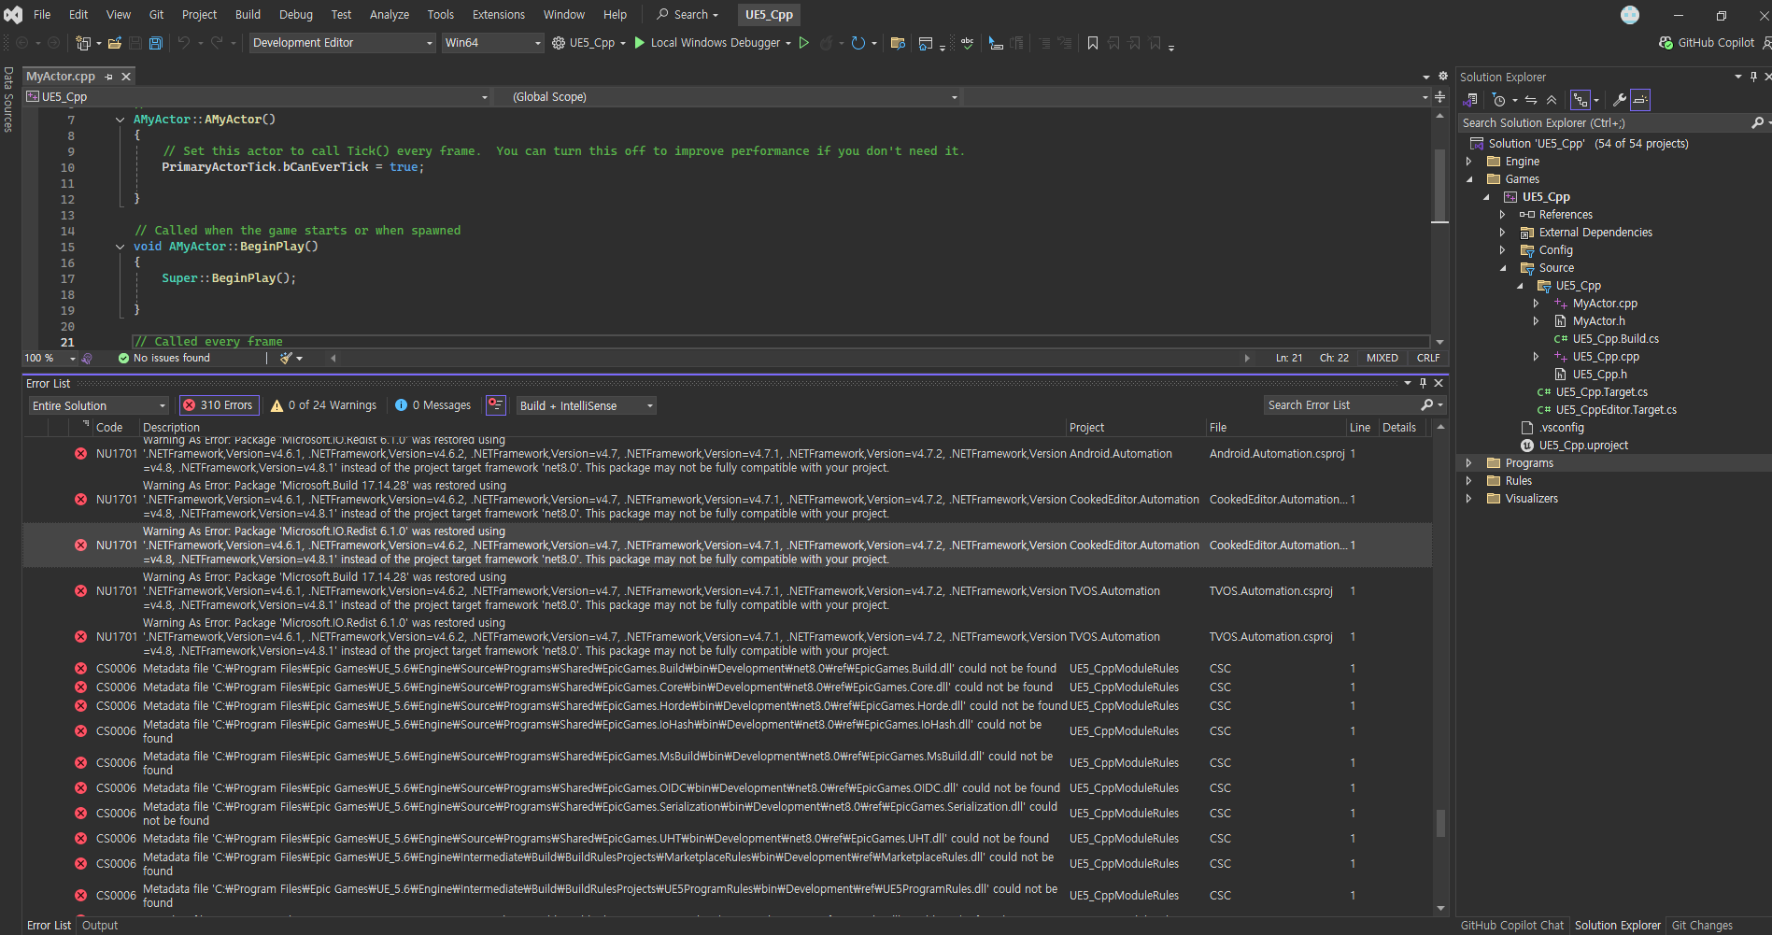Click the Start Without Debugging play icon
This screenshot has height=935, width=1772.
pyautogui.click(x=803, y=43)
